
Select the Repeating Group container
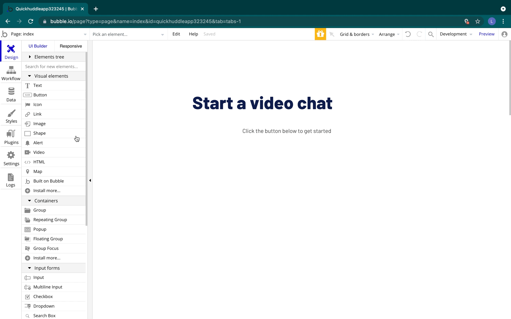coord(54,220)
